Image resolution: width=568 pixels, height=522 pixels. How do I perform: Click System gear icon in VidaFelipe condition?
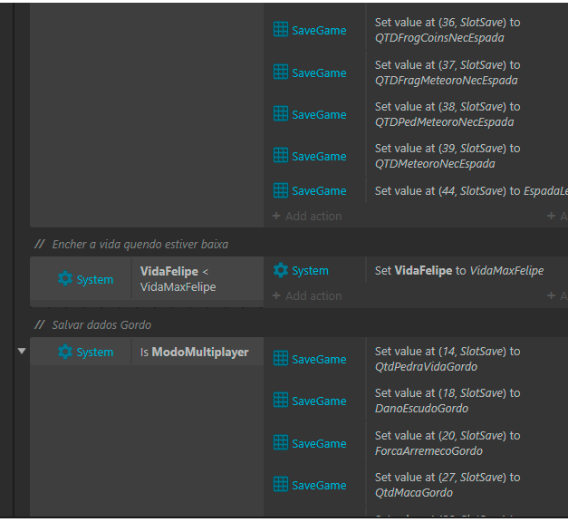tap(65, 279)
